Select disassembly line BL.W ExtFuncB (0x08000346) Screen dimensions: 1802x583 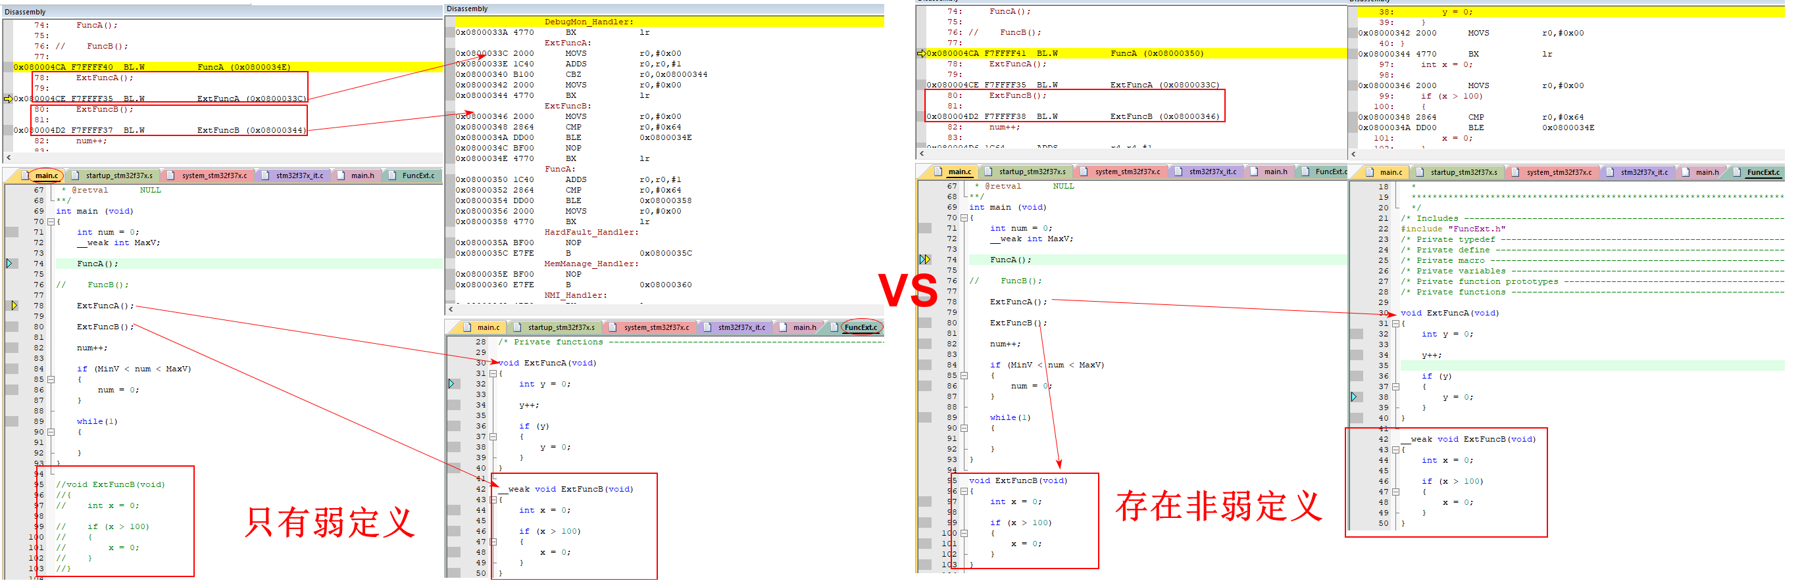pyautogui.click(x=1073, y=117)
